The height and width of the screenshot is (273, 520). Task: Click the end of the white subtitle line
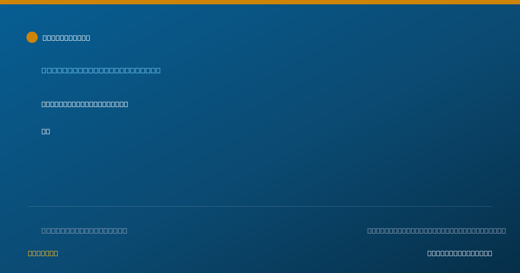126,104
